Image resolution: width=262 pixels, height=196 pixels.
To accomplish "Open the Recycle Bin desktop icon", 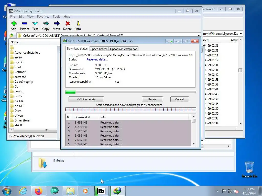I will point(249,169).
